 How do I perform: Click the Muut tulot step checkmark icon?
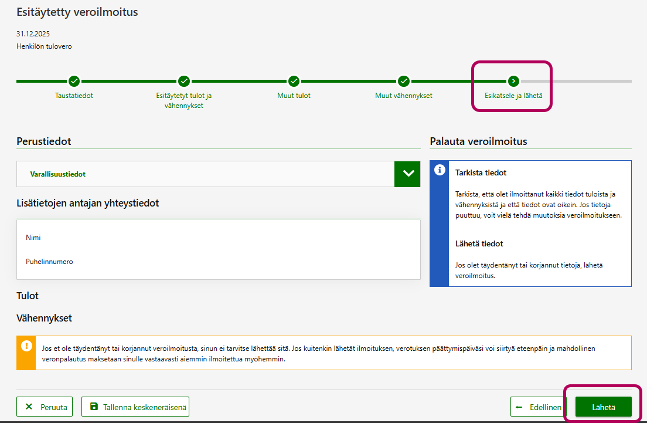click(x=294, y=81)
